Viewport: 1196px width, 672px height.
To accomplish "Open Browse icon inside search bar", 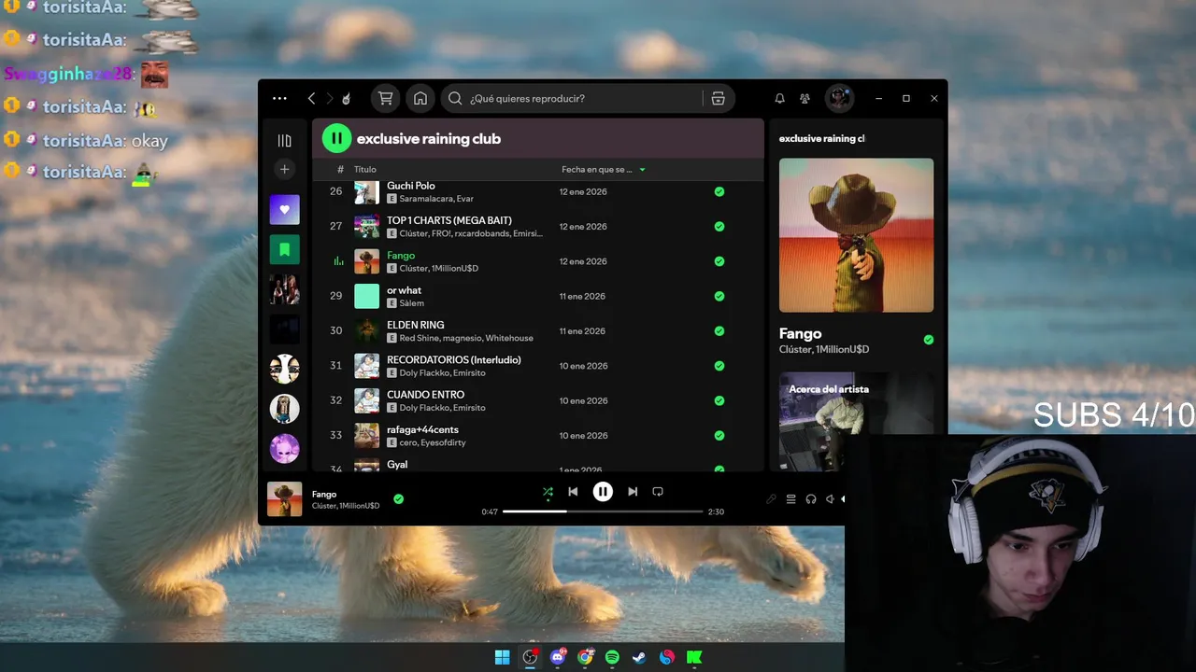I will pos(718,98).
